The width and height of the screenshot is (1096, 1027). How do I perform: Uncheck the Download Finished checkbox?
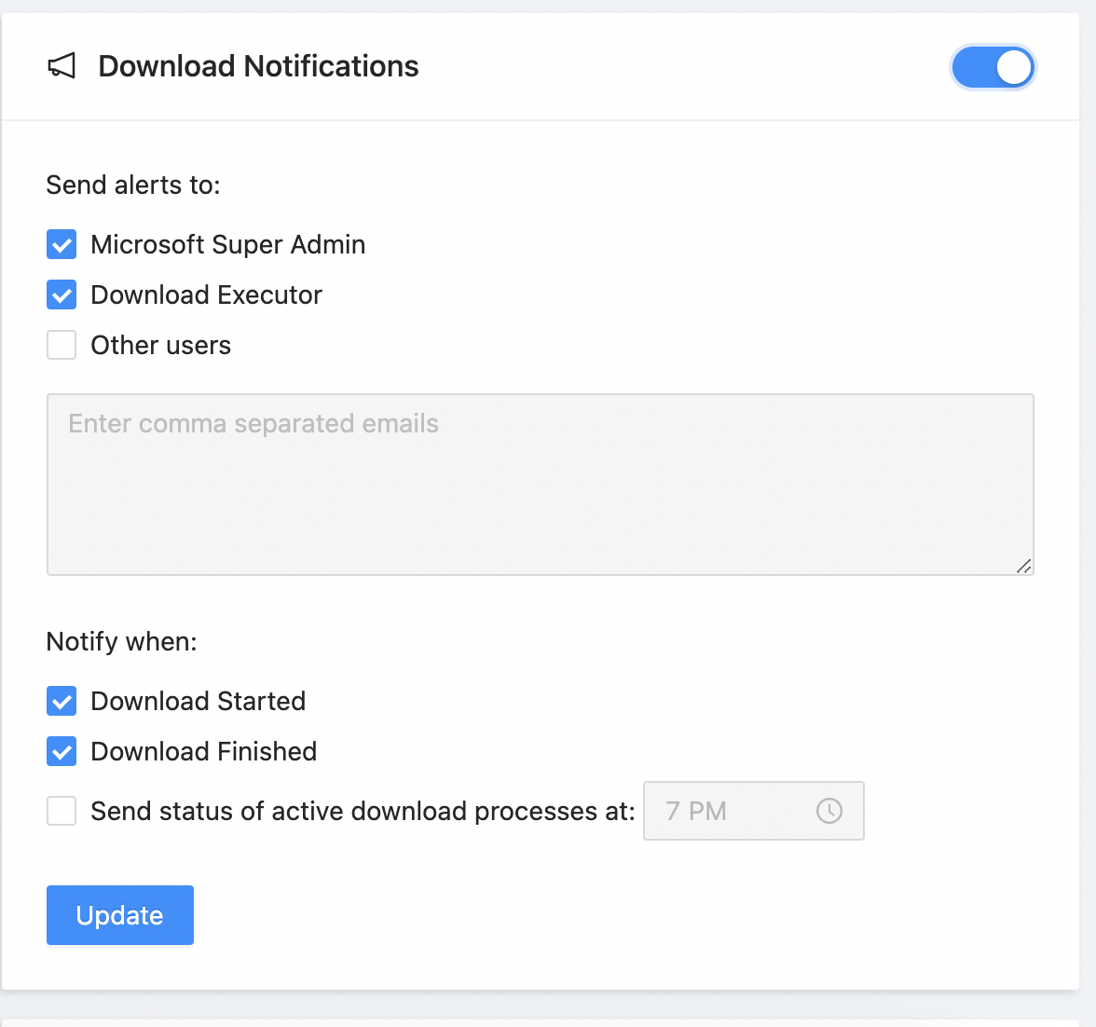pyautogui.click(x=62, y=752)
